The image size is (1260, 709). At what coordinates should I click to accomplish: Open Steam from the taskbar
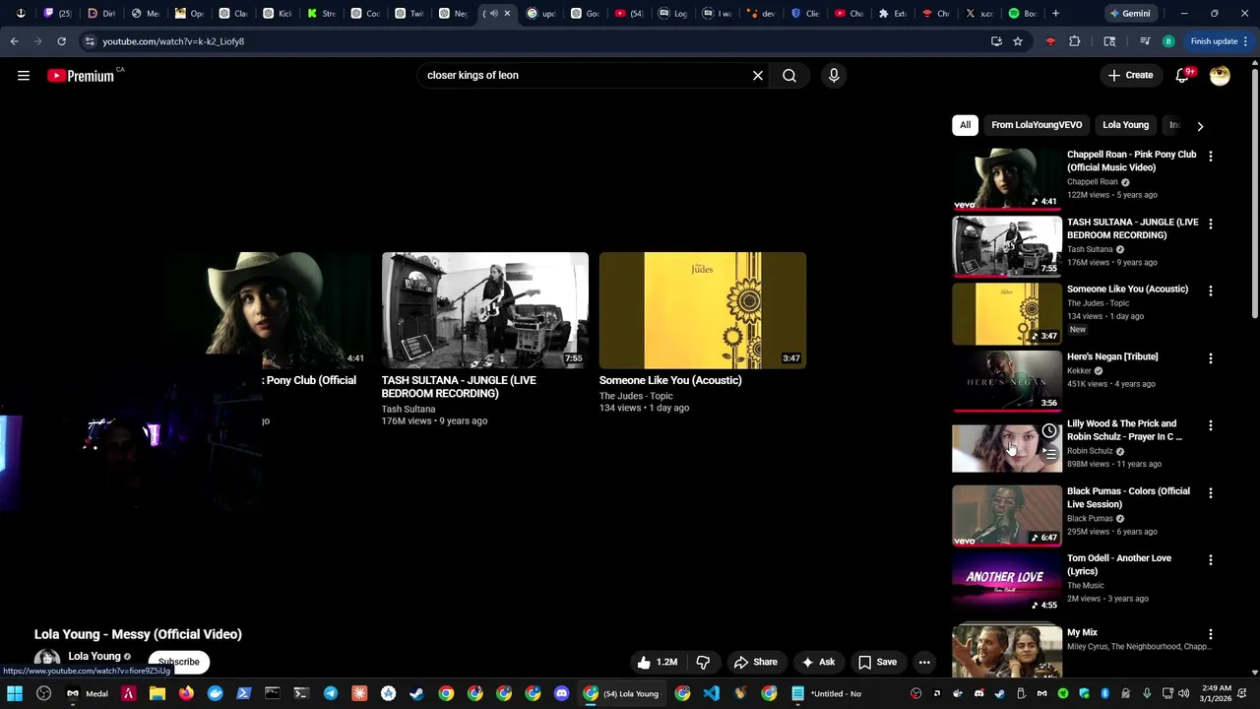(x=417, y=693)
